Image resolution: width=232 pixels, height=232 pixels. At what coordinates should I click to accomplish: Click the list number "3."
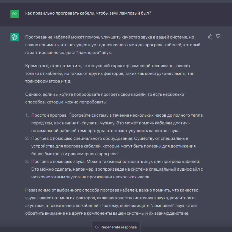tap(27, 162)
